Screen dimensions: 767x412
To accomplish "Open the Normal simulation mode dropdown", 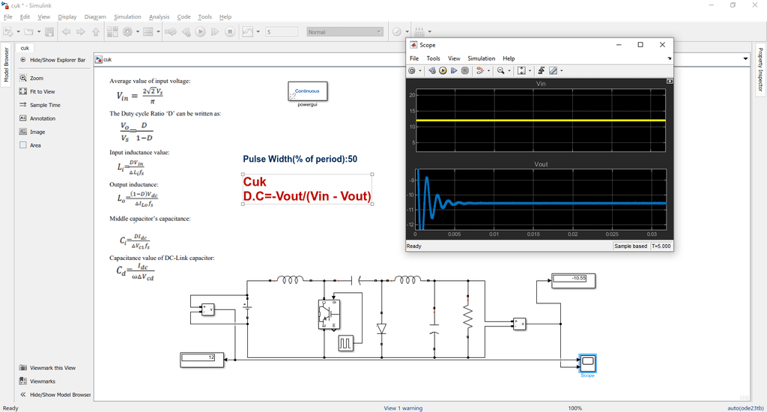I will 345,31.
